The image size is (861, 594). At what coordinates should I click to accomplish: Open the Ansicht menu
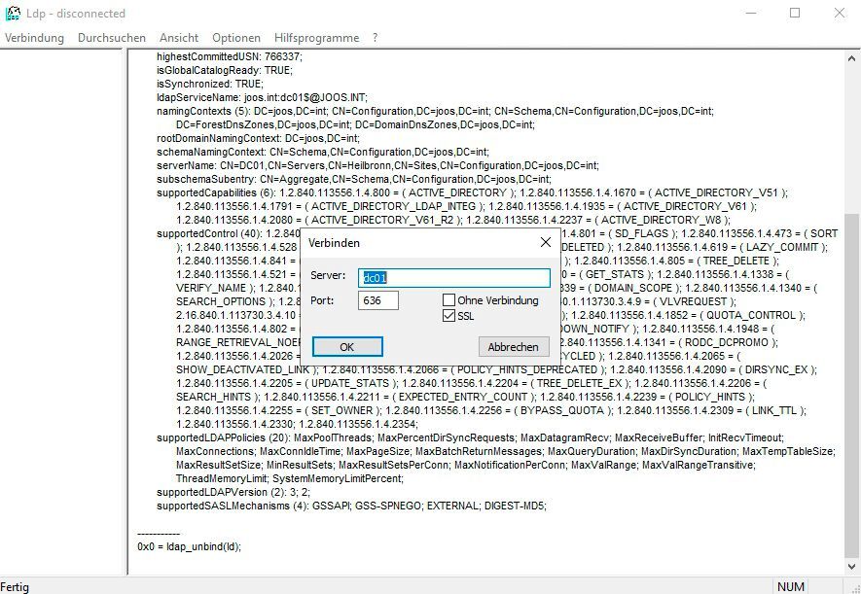178,37
